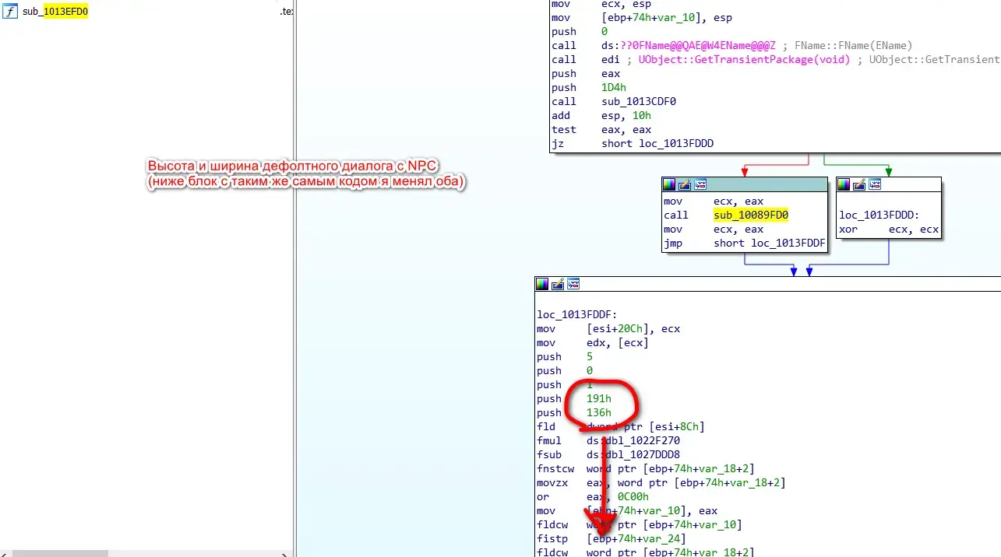Screen dimensions: 1001x557
Task: Click the ??0FName@@QAE@W4EName@@@Z import name
Action: (698, 46)
